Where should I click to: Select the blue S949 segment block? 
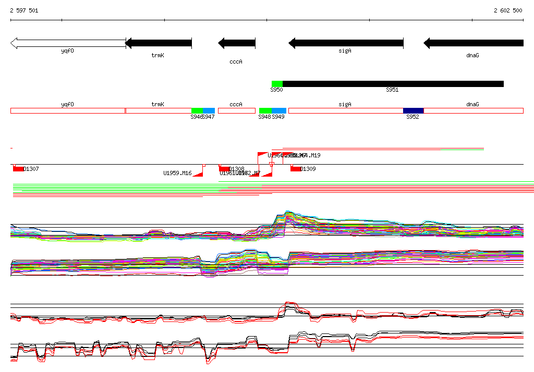[279, 110]
